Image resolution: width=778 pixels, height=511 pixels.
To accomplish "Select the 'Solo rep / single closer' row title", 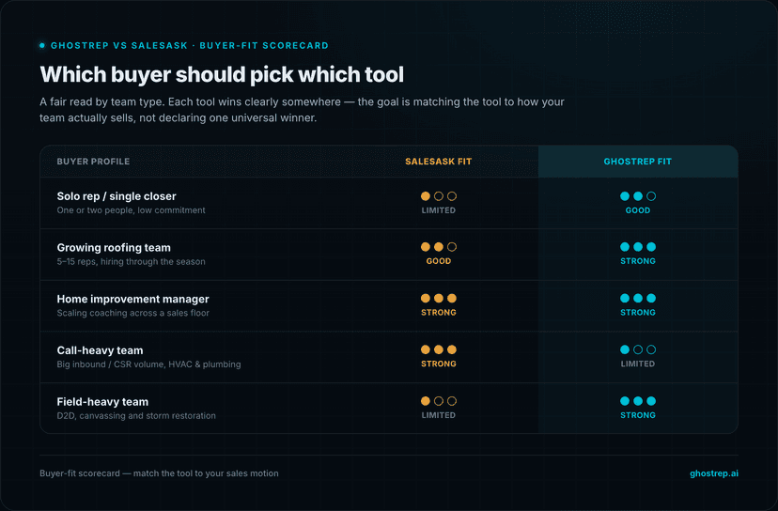I will coord(117,196).
